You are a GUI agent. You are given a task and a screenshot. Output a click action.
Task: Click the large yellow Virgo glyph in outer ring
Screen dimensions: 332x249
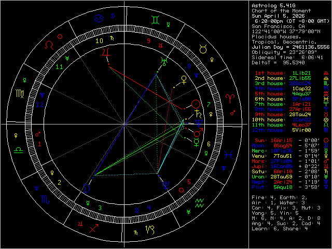[20, 93]
